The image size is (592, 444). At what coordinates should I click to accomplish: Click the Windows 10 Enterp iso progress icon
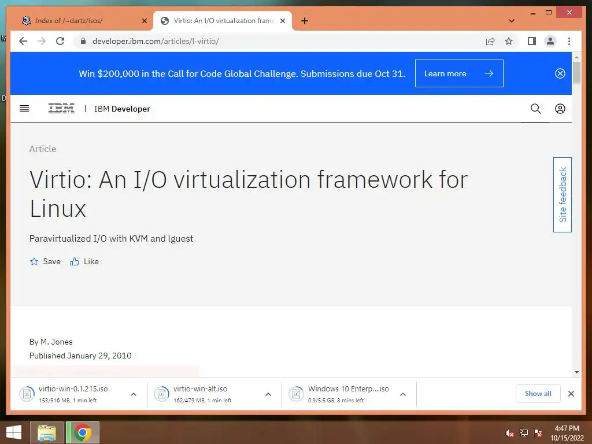coord(297,394)
